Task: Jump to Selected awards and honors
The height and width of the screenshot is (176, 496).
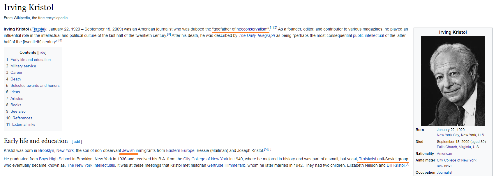Action: (x=35, y=85)
